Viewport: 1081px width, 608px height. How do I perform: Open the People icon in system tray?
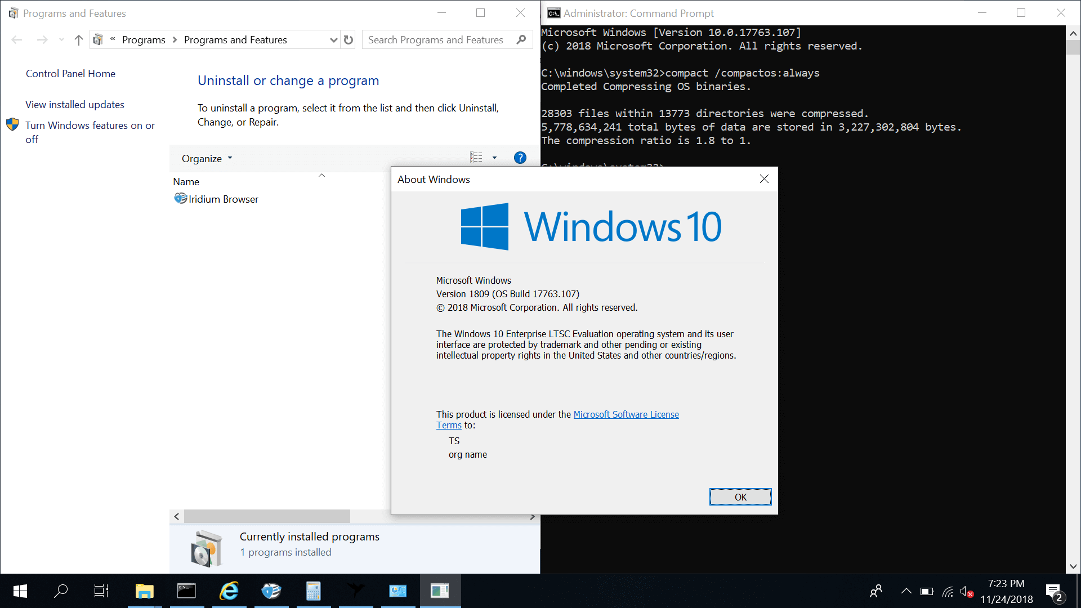point(876,591)
